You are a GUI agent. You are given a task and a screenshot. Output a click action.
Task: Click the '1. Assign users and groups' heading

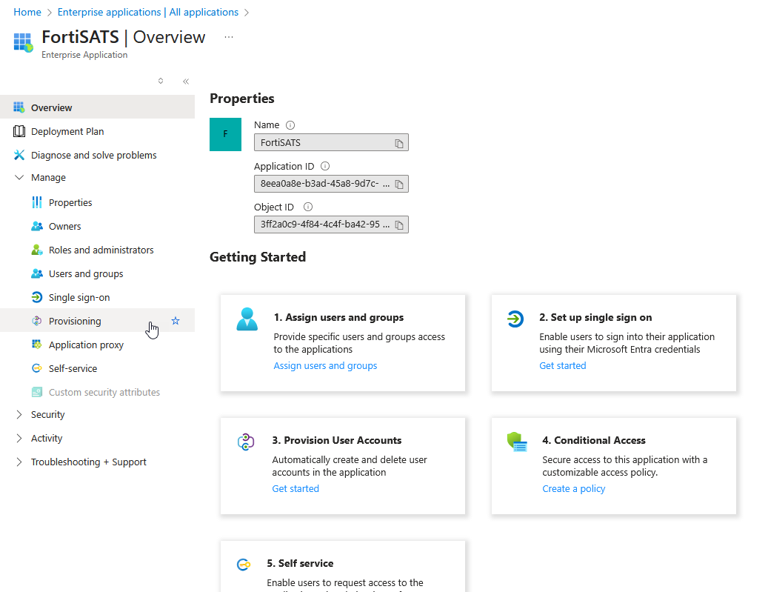pos(338,317)
